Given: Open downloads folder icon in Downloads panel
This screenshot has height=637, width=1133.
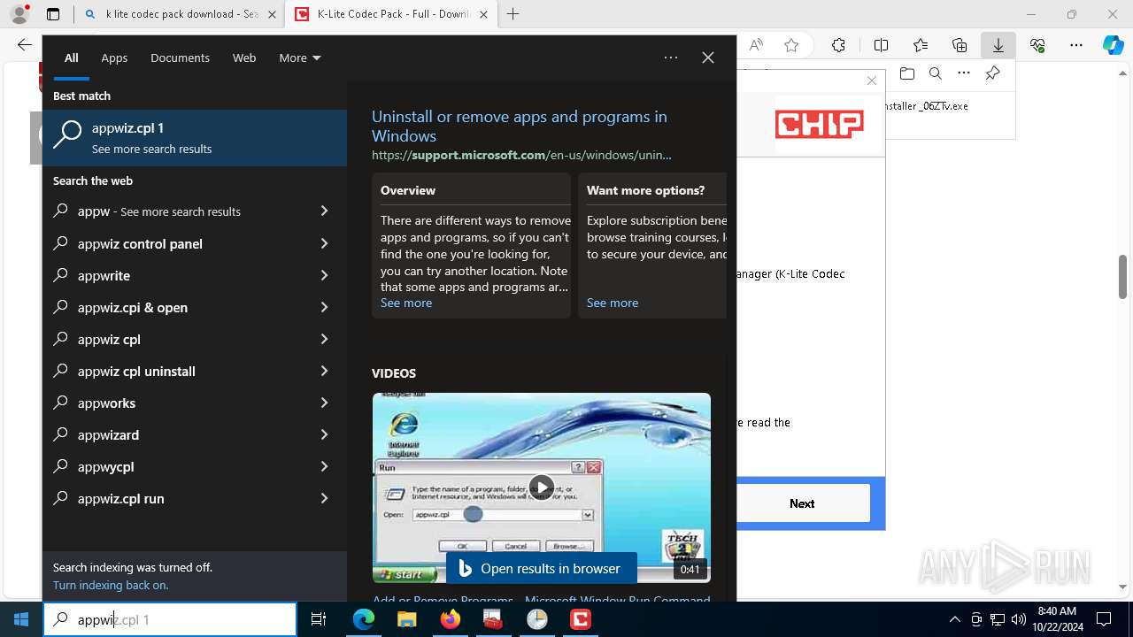Looking at the screenshot, I should pyautogui.click(x=906, y=73).
